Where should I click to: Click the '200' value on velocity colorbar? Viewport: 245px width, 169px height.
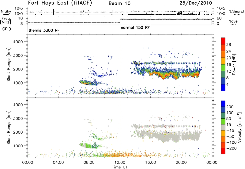pyautogui.click(x=230, y=107)
